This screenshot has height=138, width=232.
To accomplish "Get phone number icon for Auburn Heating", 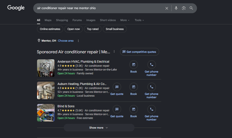I will 152,87.
